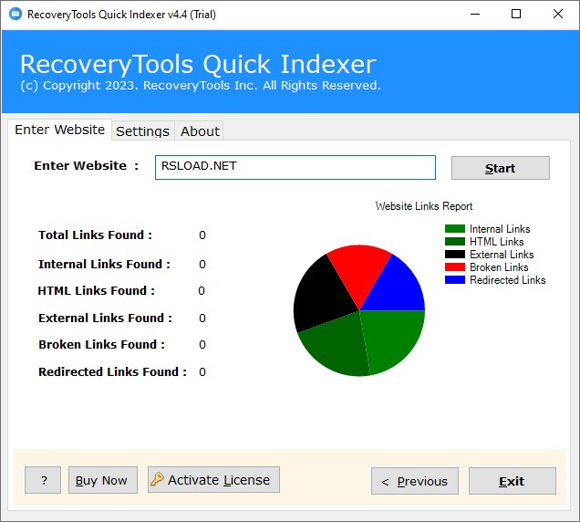Click the 'Broken Links Found :' label
The image size is (580, 522).
point(101,344)
